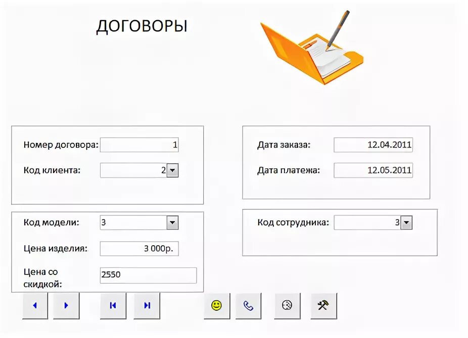Jump to the first record
The width and height of the screenshot is (468, 338).
point(113,305)
